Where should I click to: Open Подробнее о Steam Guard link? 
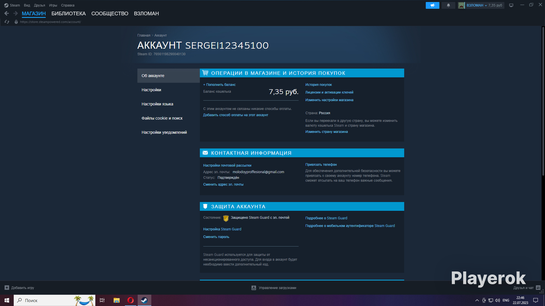click(326, 218)
